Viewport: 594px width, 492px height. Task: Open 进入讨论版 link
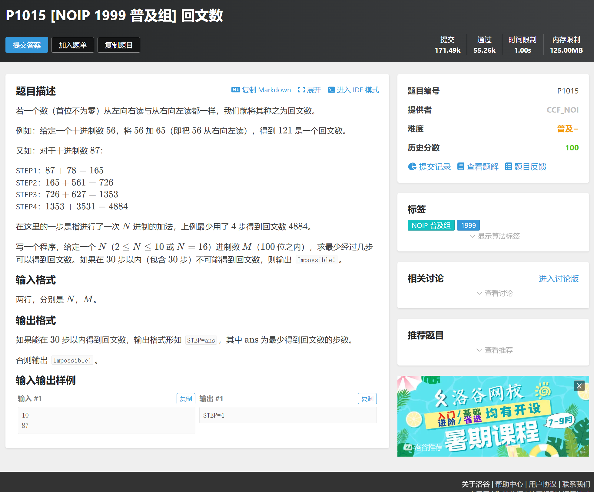pyautogui.click(x=558, y=279)
